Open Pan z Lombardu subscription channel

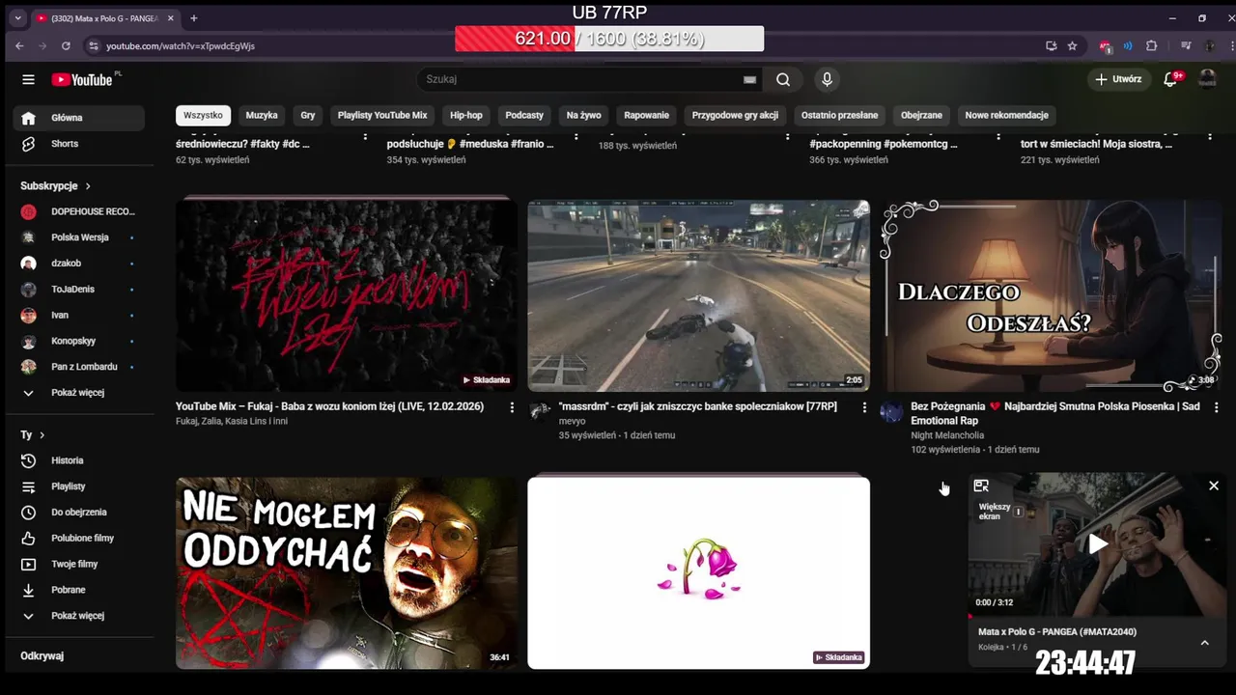pyautogui.click(x=79, y=367)
